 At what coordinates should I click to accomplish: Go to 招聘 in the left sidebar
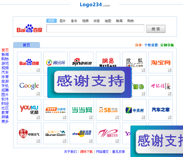click(5, 90)
